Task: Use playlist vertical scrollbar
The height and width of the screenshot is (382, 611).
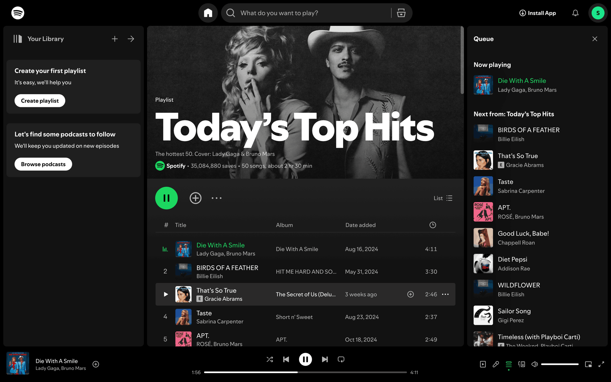Action: (x=462, y=60)
